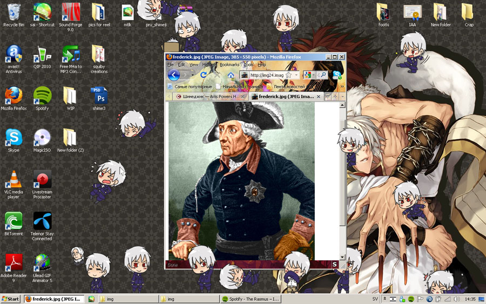This screenshot has height=304, width=486.
Task: Select Free M4a to MP3 Converter icon
Action: (x=71, y=59)
